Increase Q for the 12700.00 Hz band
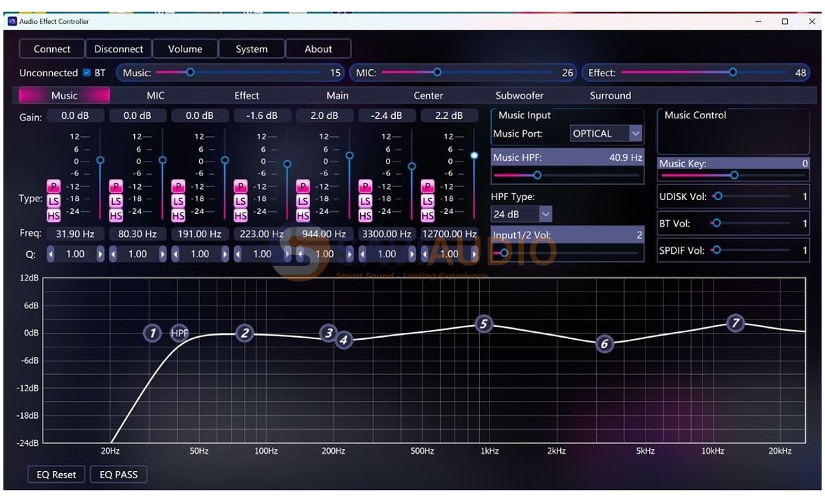This screenshot has width=825, height=502. coord(474,254)
